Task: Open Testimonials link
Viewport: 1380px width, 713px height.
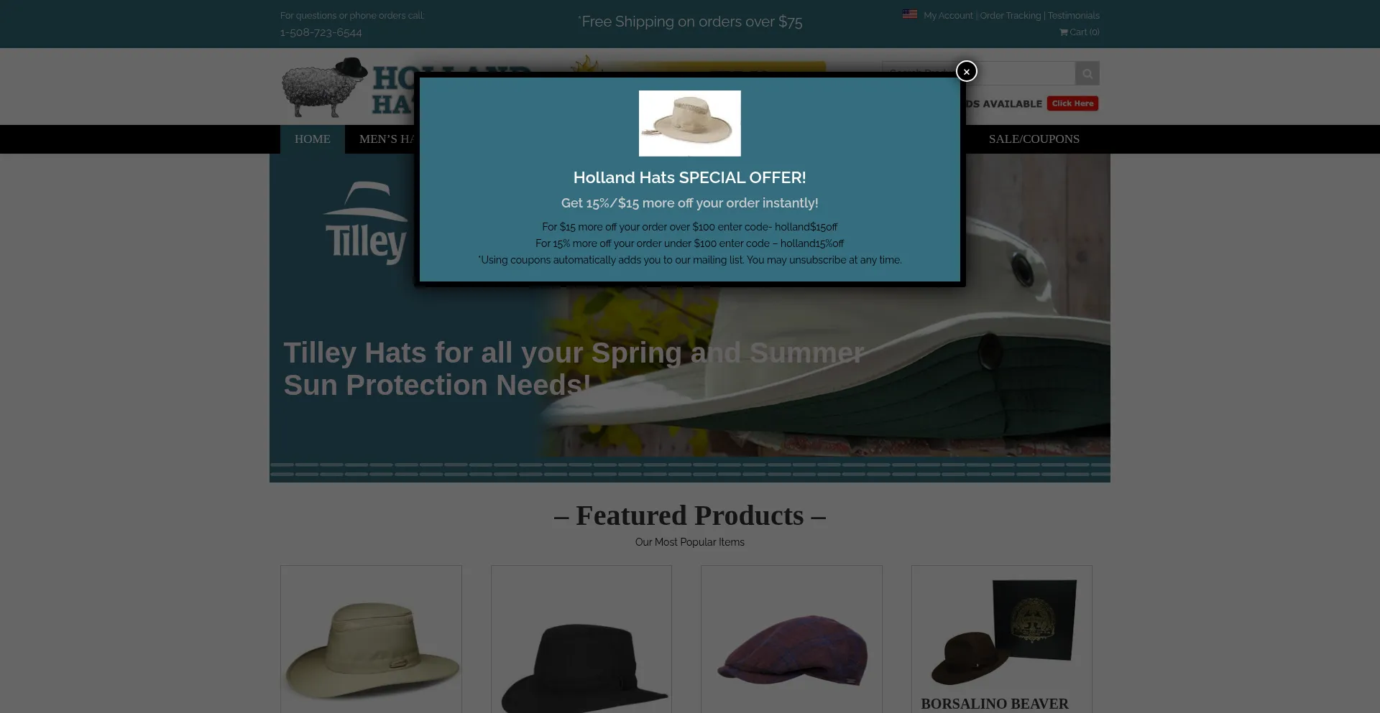Action: [x=1073, y=16]
